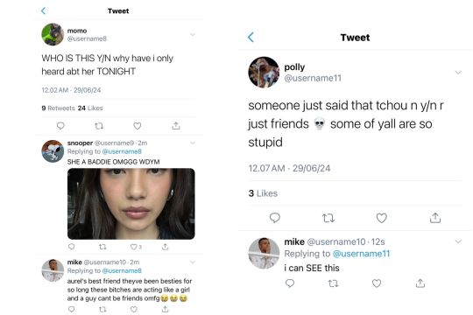Expand options chevron on snooper's reply
This screenshot has height=315, width=473.
pos(193,143)
